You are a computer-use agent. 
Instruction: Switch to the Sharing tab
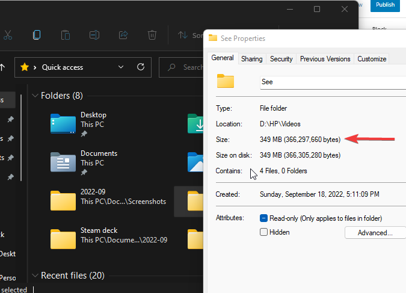[x=251, y=59]
